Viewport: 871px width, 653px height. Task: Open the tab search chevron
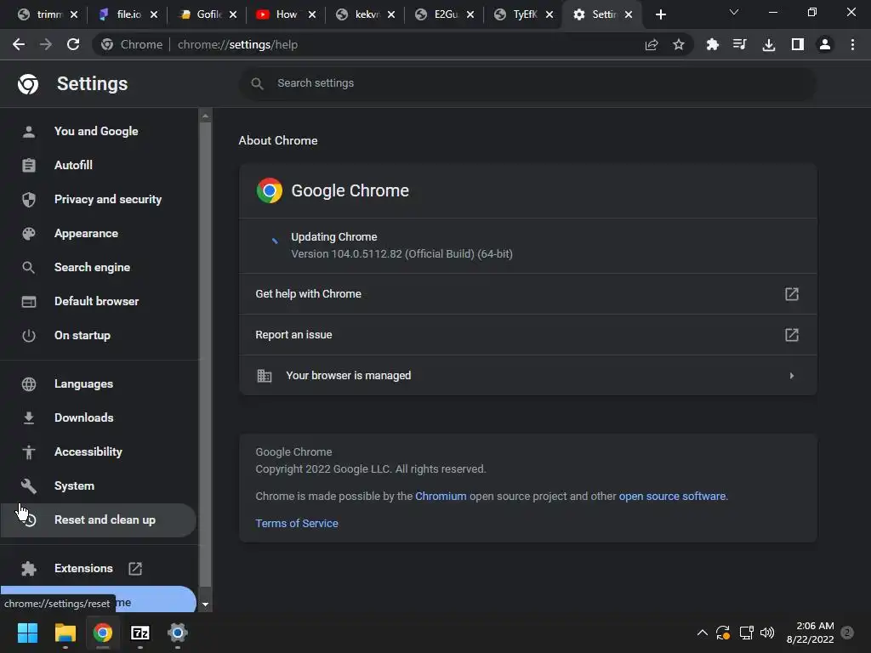click(x=734, y=12)
